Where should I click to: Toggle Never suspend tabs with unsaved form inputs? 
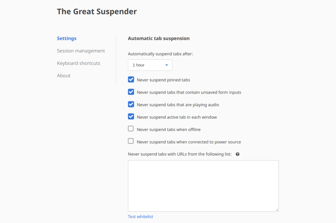tap(131, 92)
